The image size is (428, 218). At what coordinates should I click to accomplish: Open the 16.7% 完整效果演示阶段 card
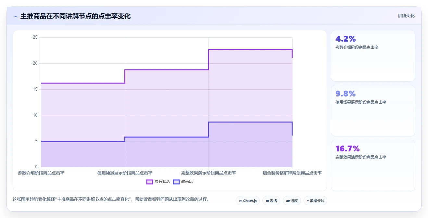coord(373,165)
